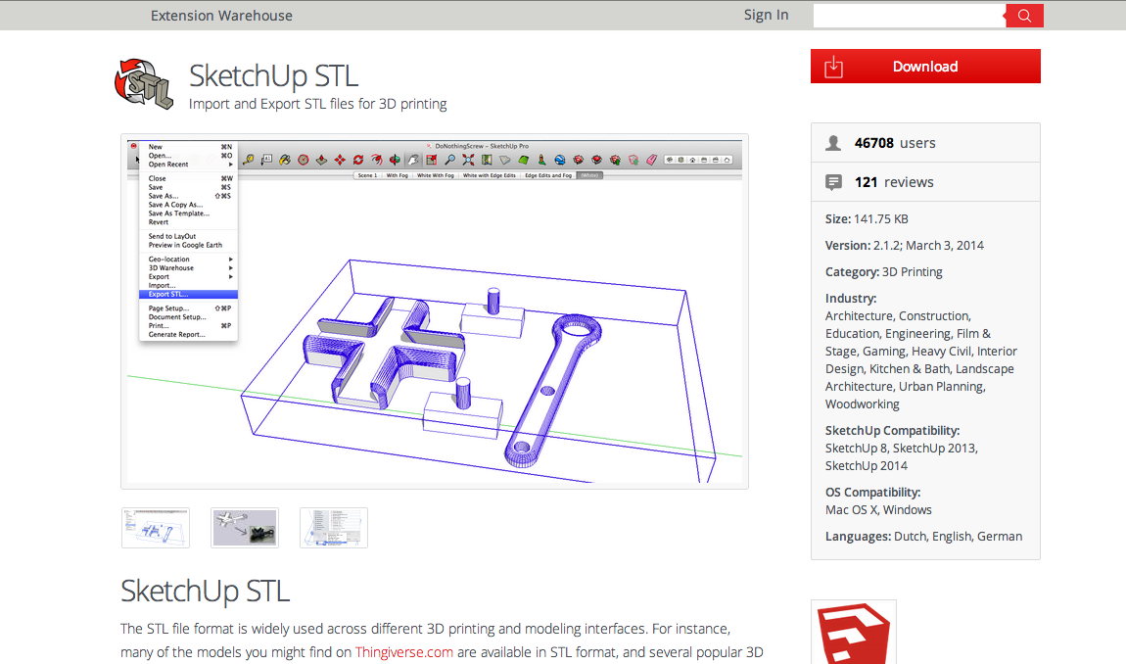Click the magnifier search button
Image resolution: width=1126 pixels, height=664 pixels.
click(1025, 16)
